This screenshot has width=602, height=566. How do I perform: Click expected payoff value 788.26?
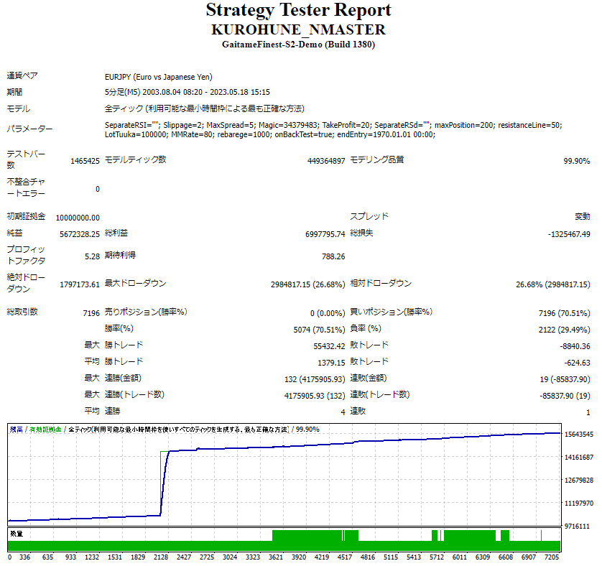click(x=333, y=256)
